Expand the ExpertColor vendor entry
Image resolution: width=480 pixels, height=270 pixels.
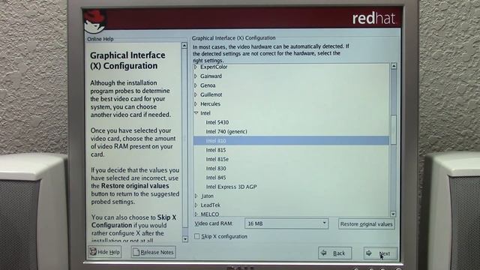click(x=196, y=67)
